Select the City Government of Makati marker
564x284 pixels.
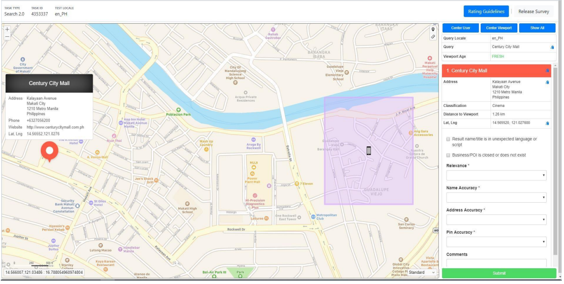tap(23, 59)
